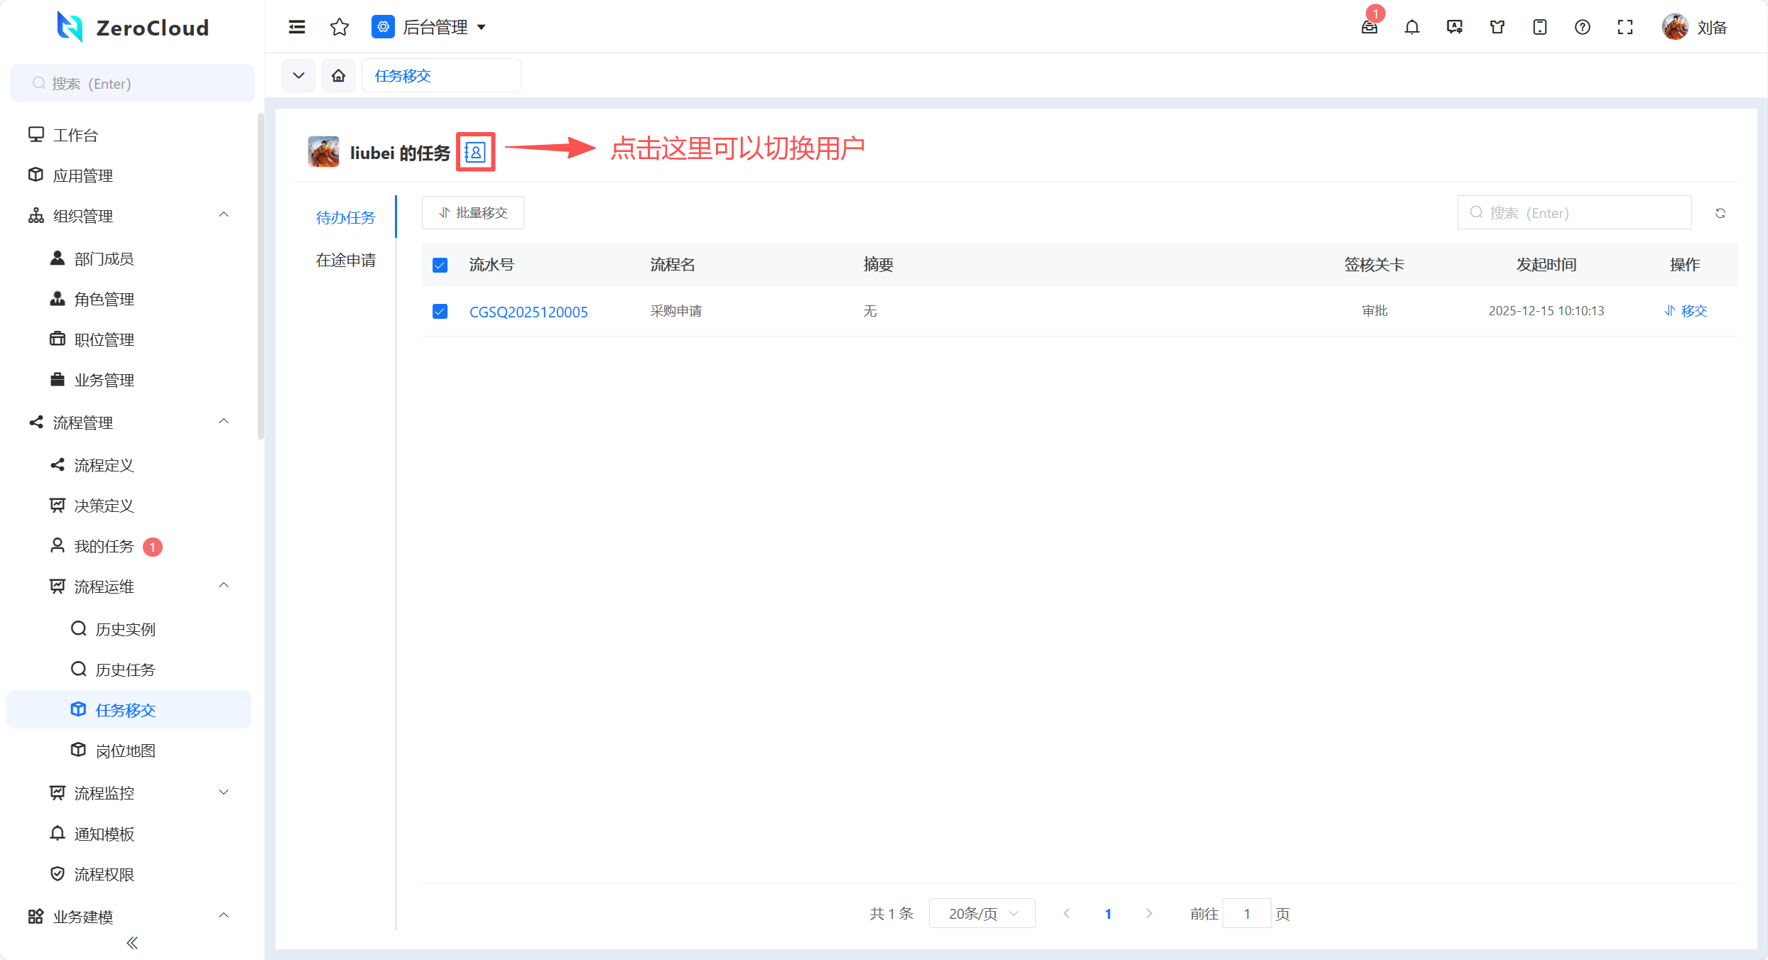Open the 后台管理 application dropdown
This screenshot has height=960, width=1768.
tap(430, 27)
